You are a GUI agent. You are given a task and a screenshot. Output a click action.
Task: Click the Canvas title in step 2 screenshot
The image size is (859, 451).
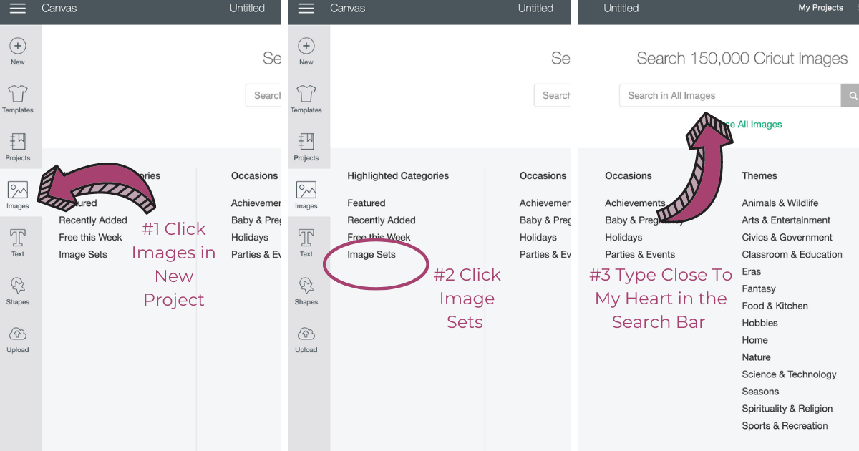pos(348,9)
